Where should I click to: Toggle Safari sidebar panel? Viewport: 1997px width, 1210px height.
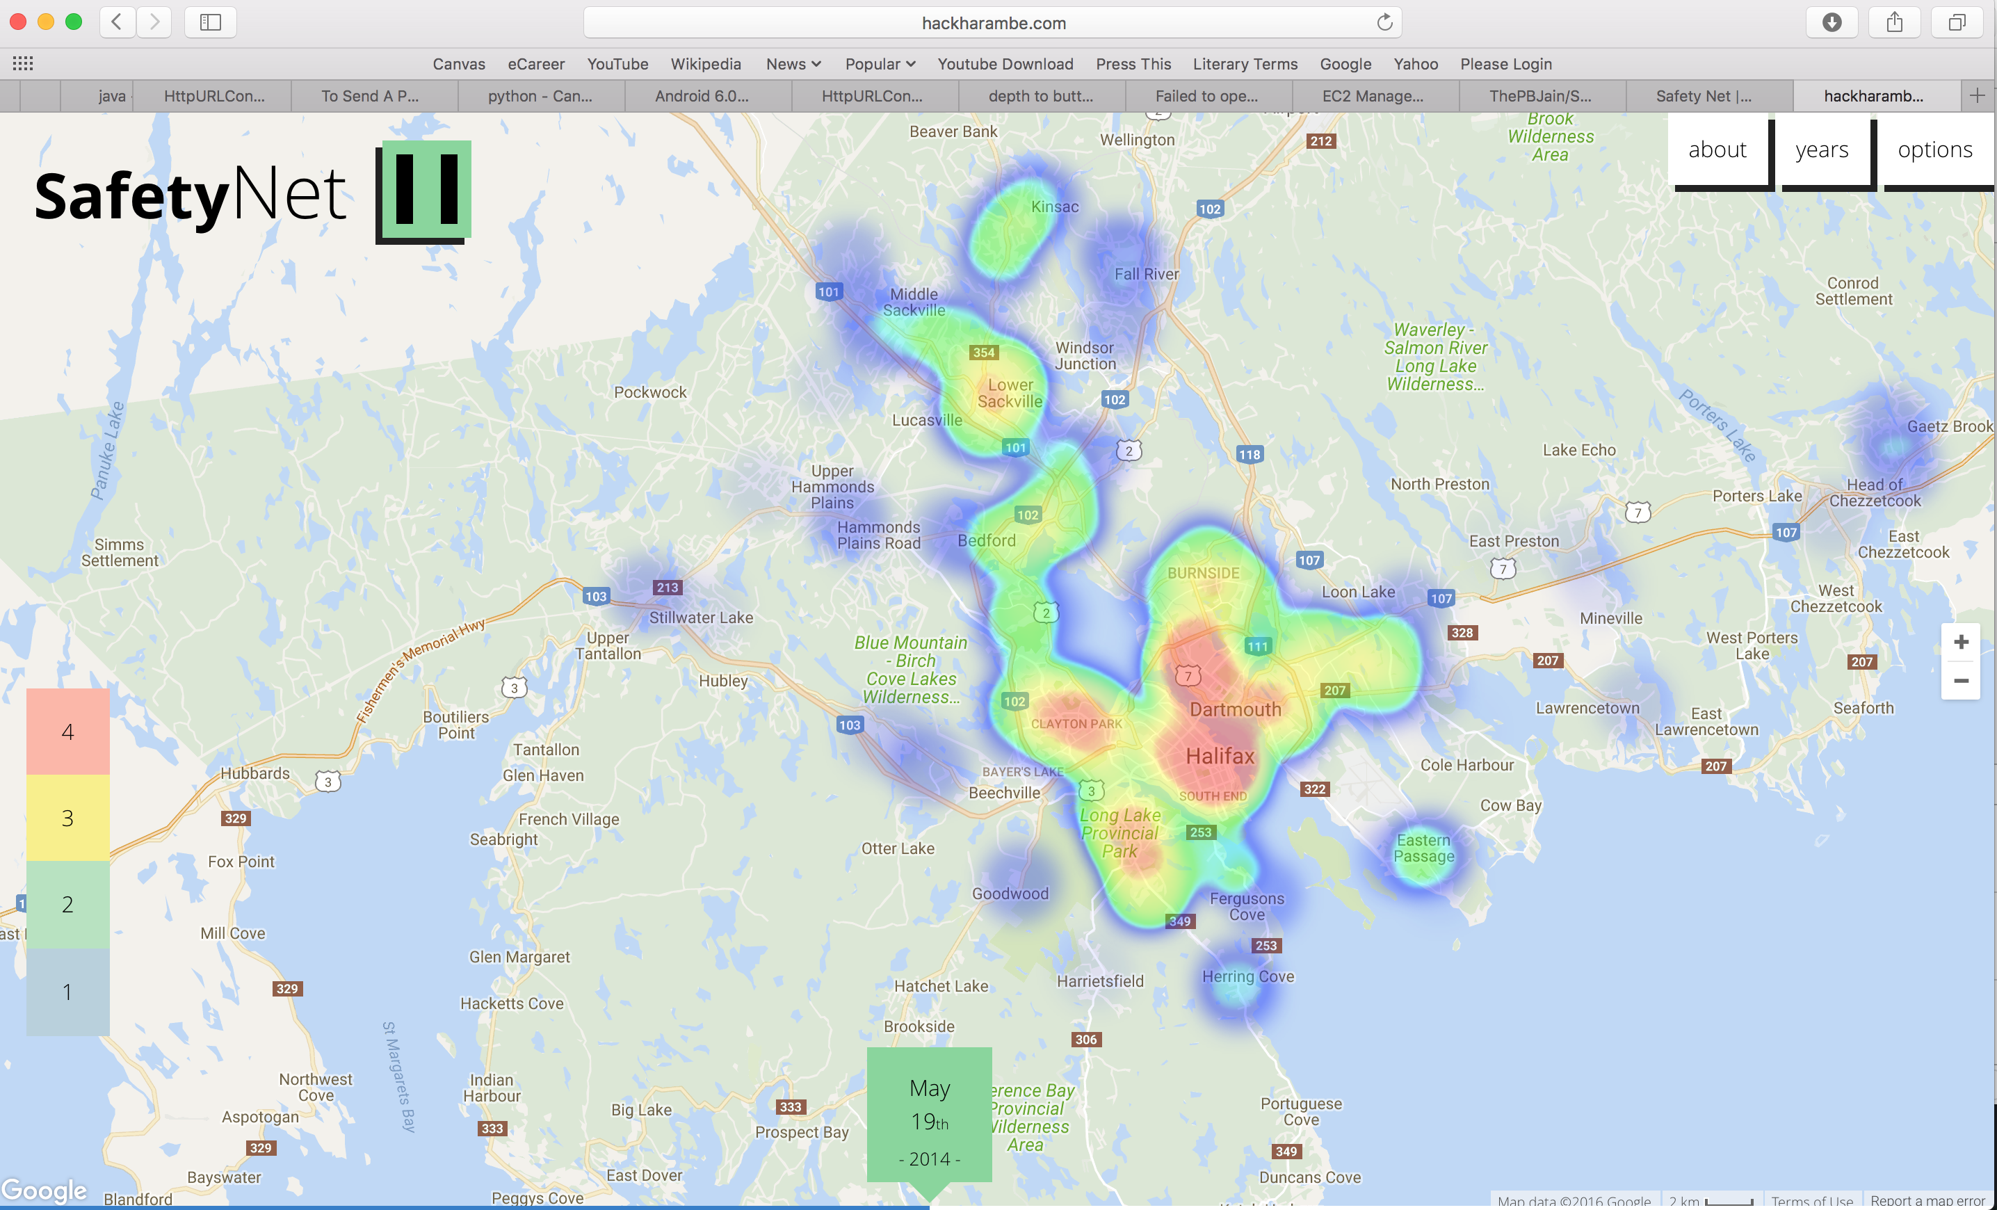[211, 23]
